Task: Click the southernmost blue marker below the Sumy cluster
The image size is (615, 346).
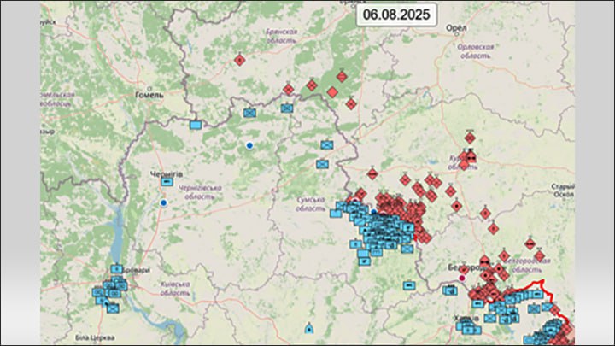Action: coord(365,261)
